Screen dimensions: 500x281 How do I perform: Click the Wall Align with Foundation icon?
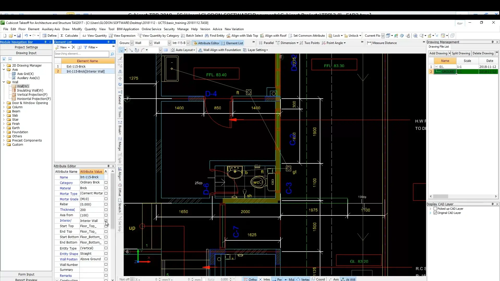(200, 50)
